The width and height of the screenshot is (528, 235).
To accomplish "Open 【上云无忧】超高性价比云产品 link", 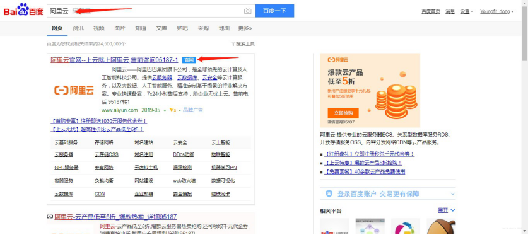I will pyautogui.click(x=97, y=129).
